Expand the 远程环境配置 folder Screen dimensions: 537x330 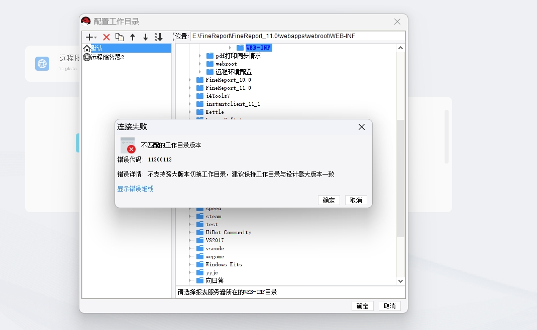tap(200, 72)
